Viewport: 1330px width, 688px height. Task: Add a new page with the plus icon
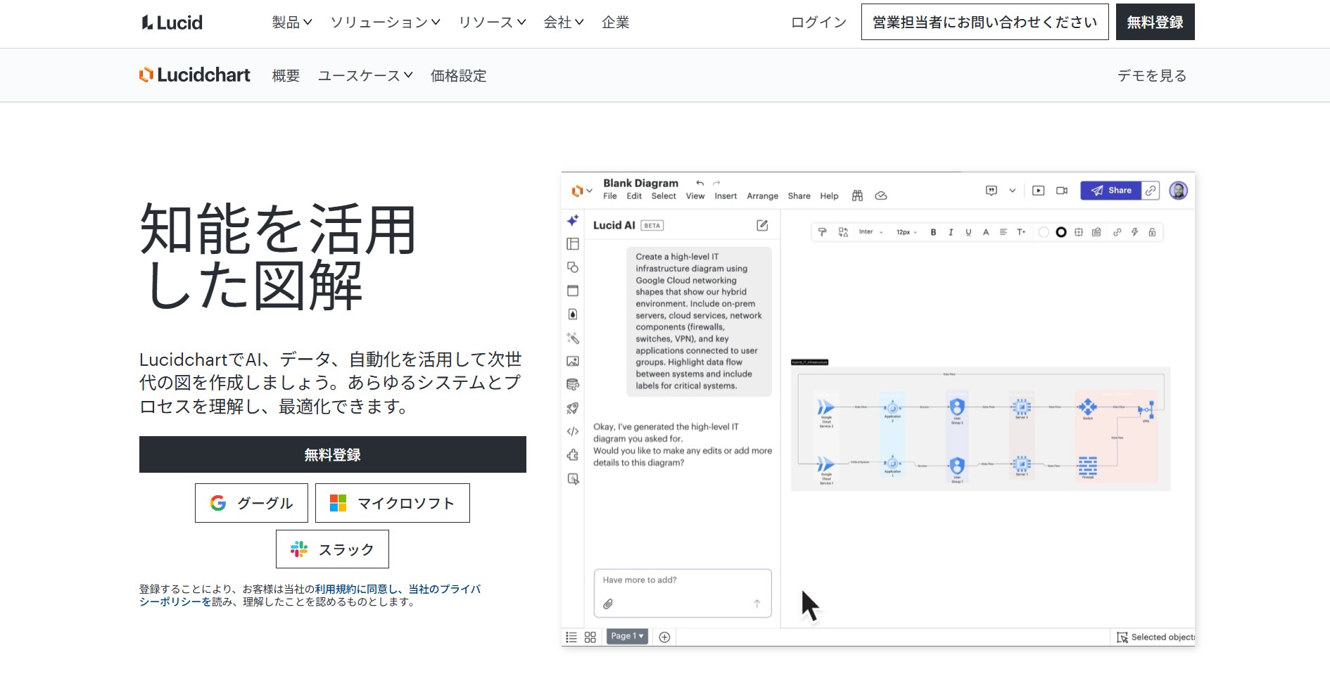pos(664,637)
